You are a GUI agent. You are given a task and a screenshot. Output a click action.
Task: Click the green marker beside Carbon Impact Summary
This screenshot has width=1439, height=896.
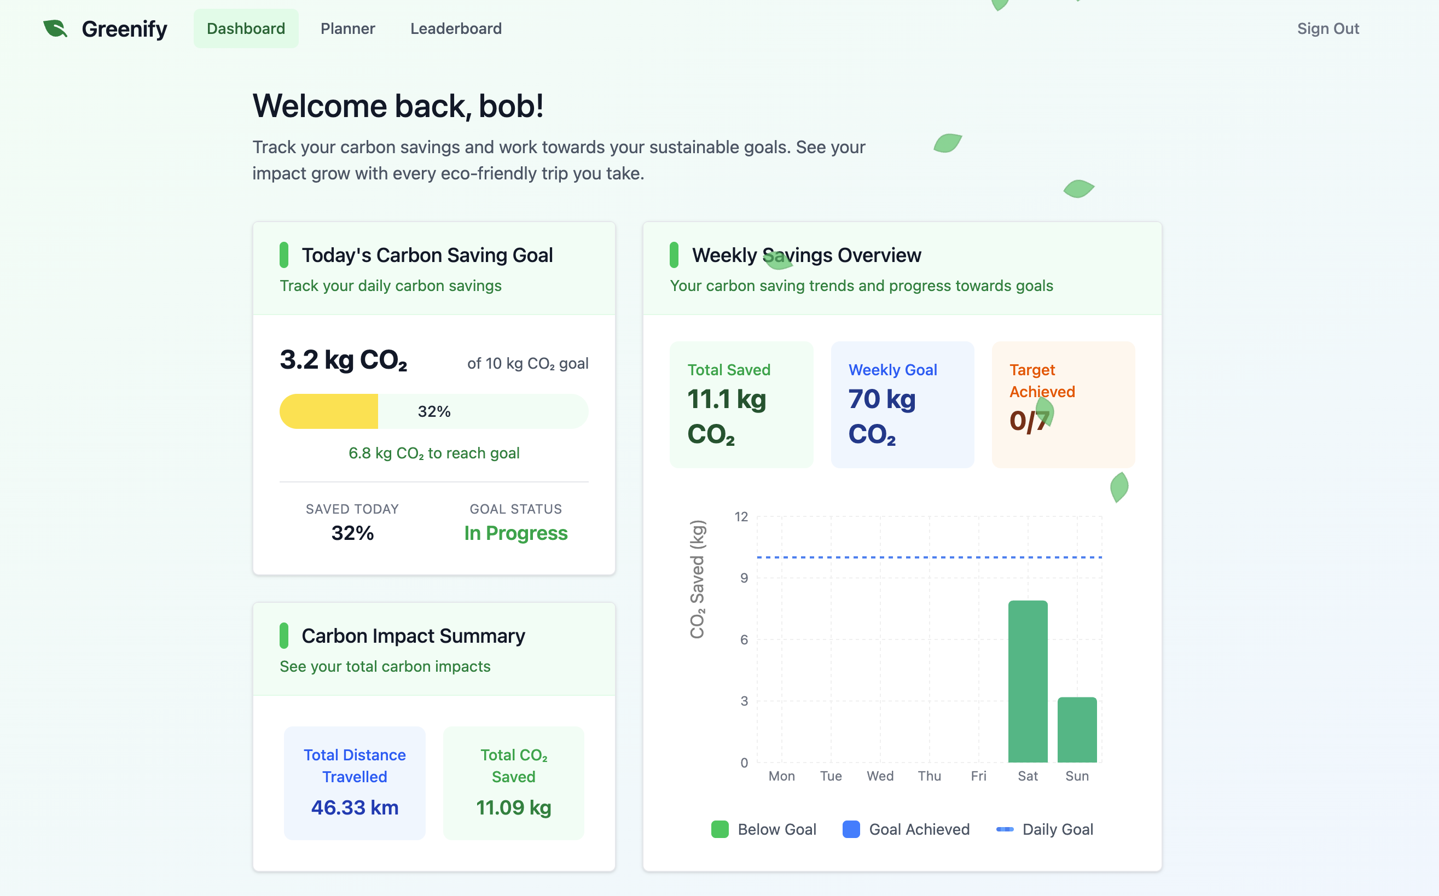click(284, 636)
